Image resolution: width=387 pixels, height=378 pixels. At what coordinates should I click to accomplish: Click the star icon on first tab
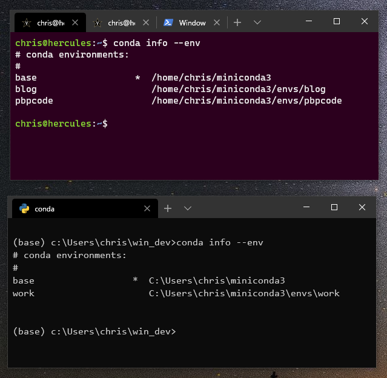[27, 23]
